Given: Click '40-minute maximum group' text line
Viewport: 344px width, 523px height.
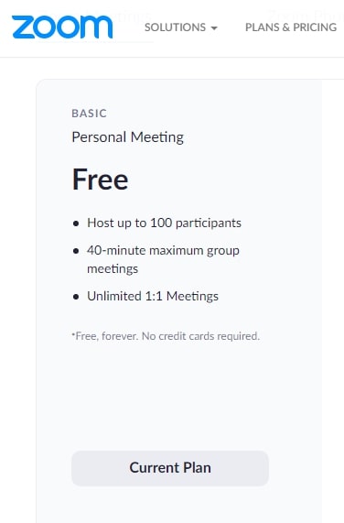Looking at the screenshot, I should point(163,250).
